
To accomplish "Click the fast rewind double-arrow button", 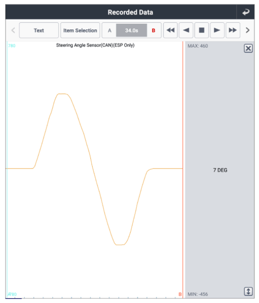I will (x=170, y=30).
